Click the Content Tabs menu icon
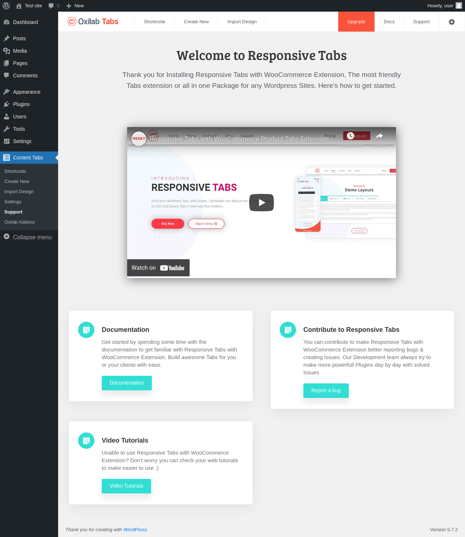 7,158
